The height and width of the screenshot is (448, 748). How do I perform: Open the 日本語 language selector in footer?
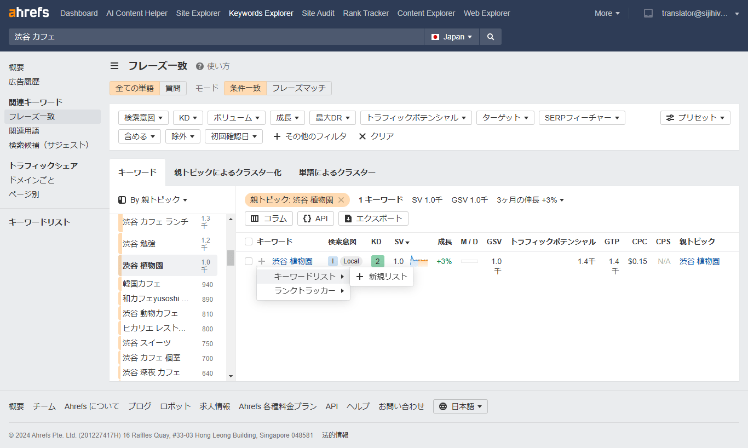coord(460,406)
